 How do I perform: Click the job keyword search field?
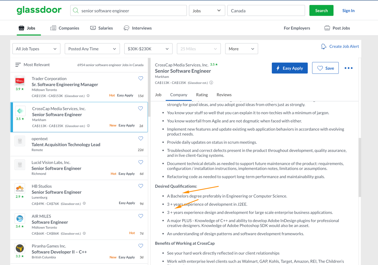point(128,11)
